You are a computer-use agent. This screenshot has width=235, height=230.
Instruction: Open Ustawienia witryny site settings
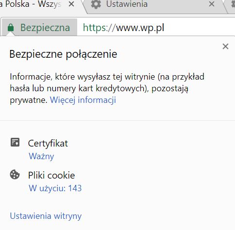(46, 216)
